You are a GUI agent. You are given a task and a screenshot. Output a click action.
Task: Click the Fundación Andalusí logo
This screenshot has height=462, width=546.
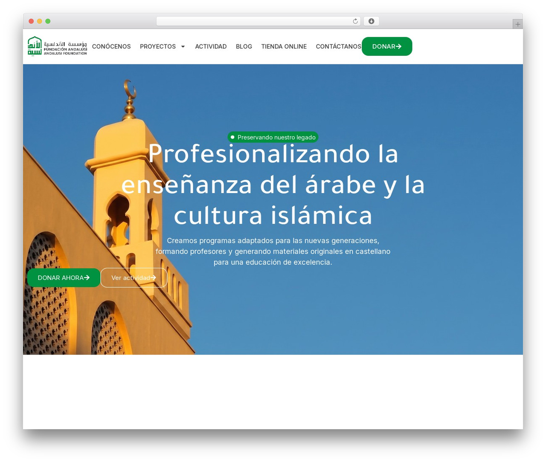point(57,46)
